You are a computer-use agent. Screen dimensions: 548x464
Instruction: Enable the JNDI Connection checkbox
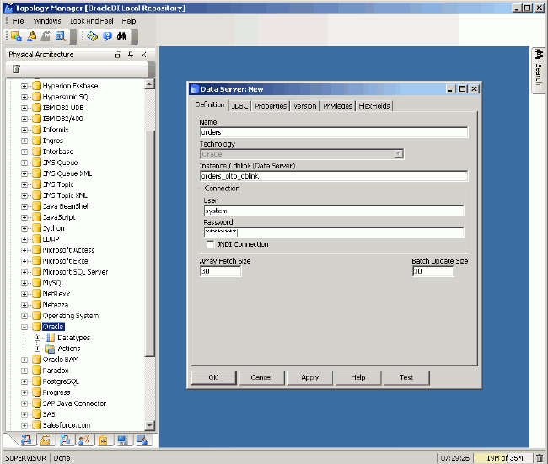[210, 244]
